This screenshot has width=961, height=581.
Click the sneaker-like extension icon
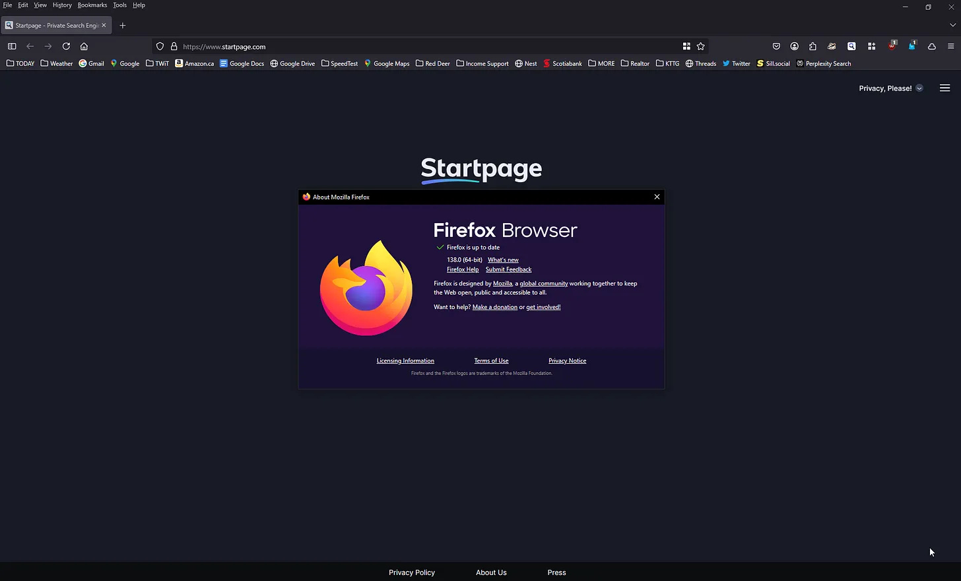click(x=832, y=46)
